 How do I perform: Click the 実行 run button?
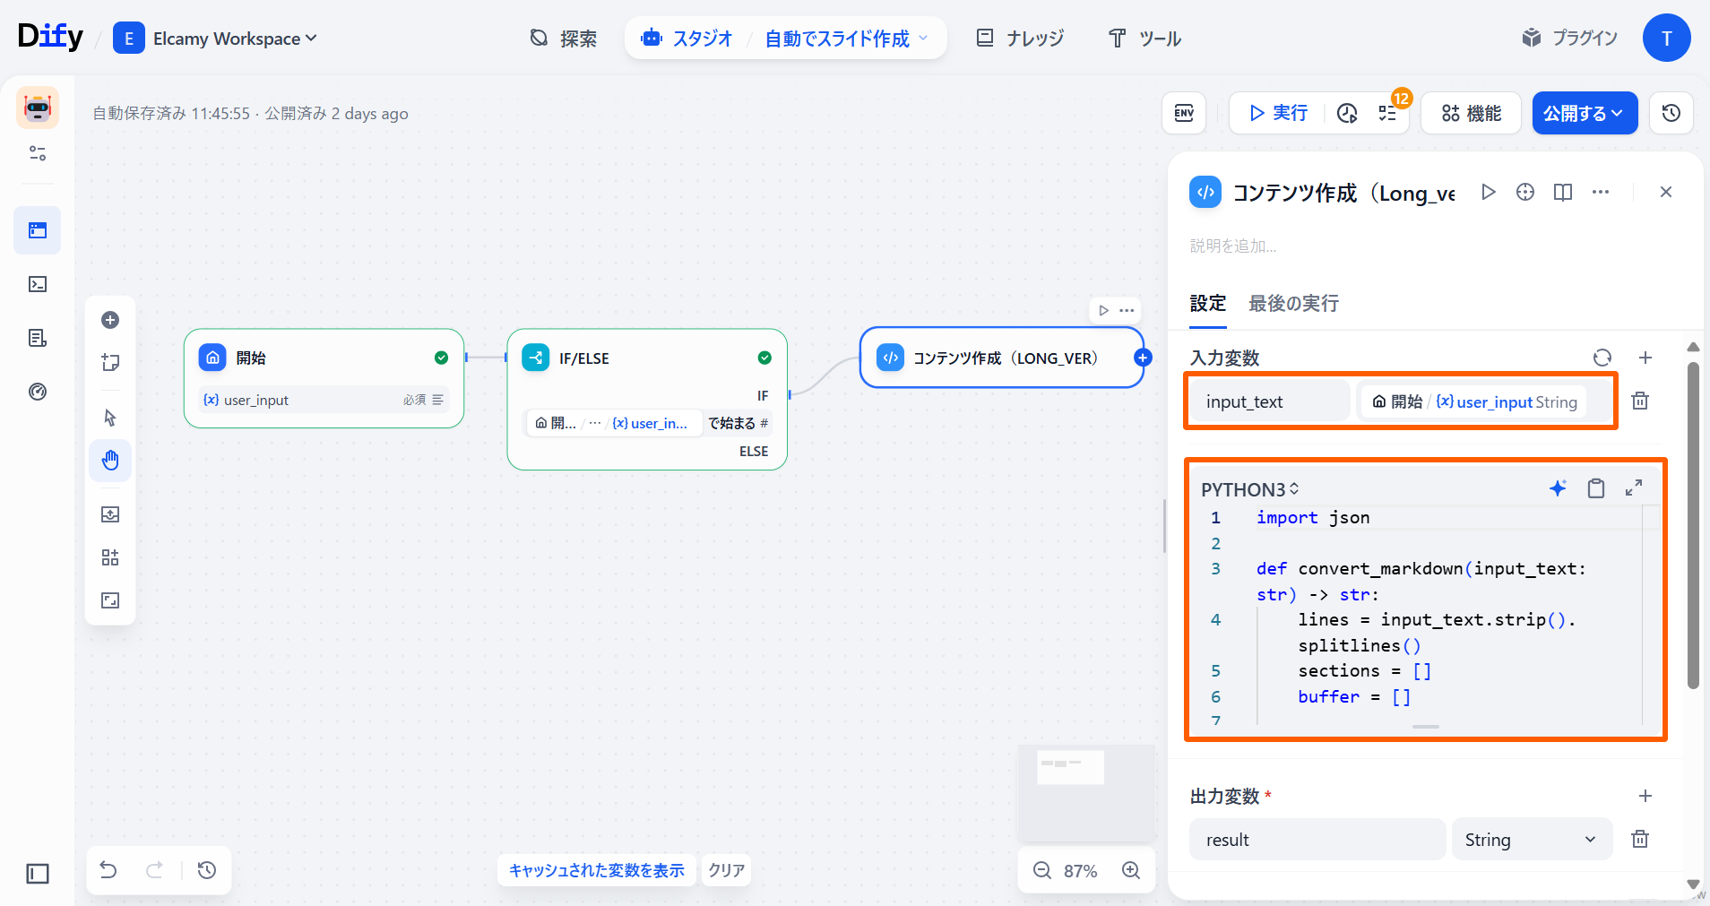[1278, 113]
